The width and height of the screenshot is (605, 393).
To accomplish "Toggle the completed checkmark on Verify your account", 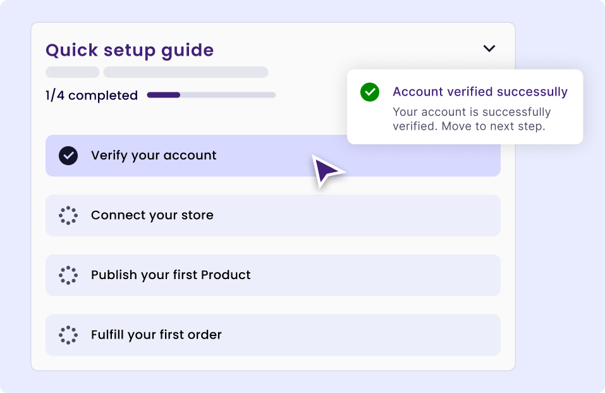I will pyautogui.click(x=68, y=156).
